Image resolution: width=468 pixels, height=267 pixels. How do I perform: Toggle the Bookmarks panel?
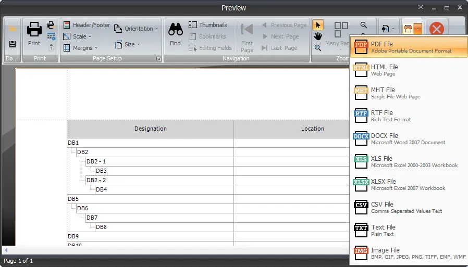[x=208, y=36]
